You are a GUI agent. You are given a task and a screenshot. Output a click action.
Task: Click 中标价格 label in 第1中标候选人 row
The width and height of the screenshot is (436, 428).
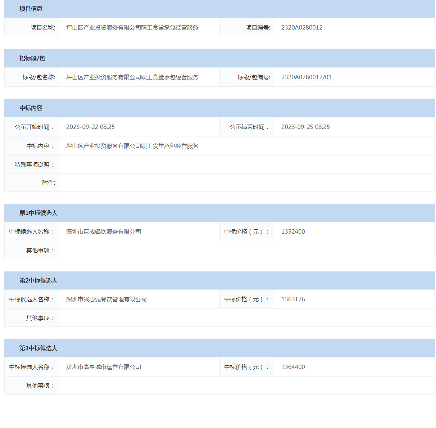246,231
